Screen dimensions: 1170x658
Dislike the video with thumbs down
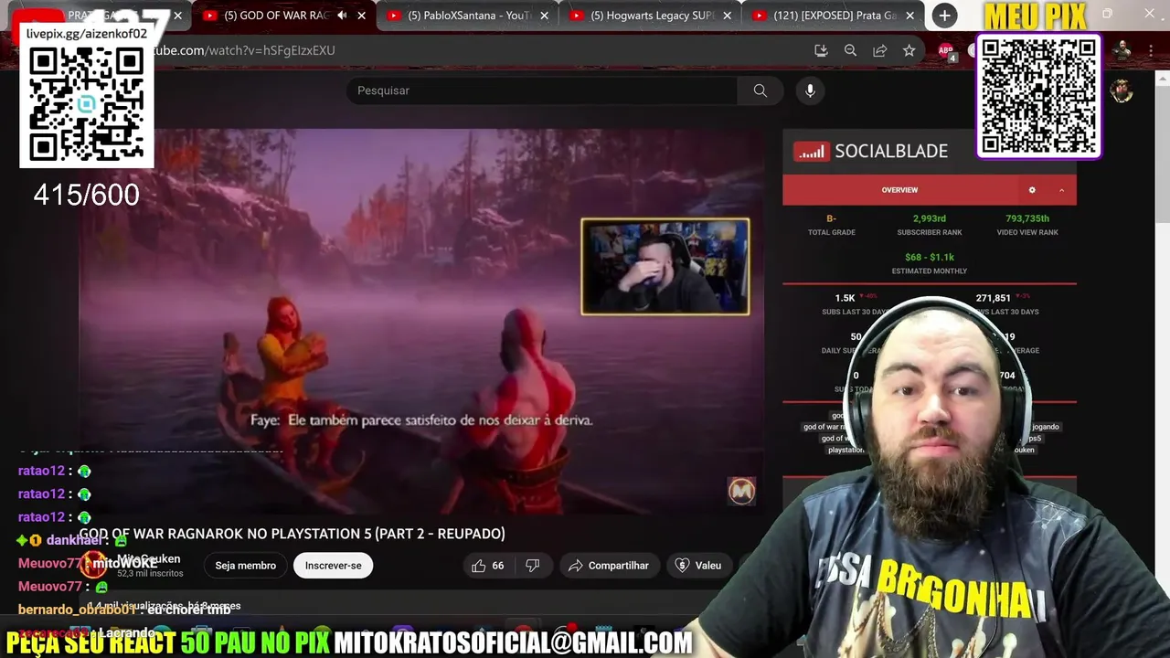click(x=532, y=566)
